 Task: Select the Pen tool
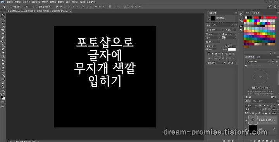3,68
